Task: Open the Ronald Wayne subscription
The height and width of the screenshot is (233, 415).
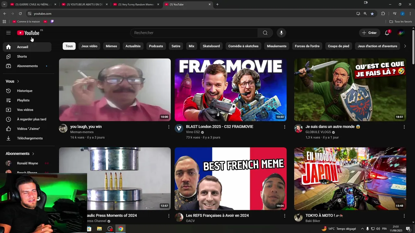Action: tap(27, 163)
